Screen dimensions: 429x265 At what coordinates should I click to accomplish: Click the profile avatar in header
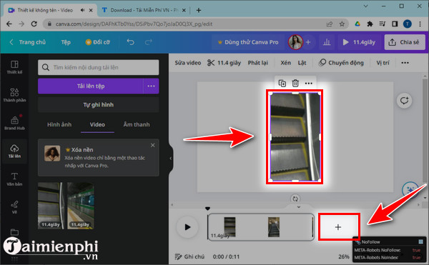pos(295,42)
